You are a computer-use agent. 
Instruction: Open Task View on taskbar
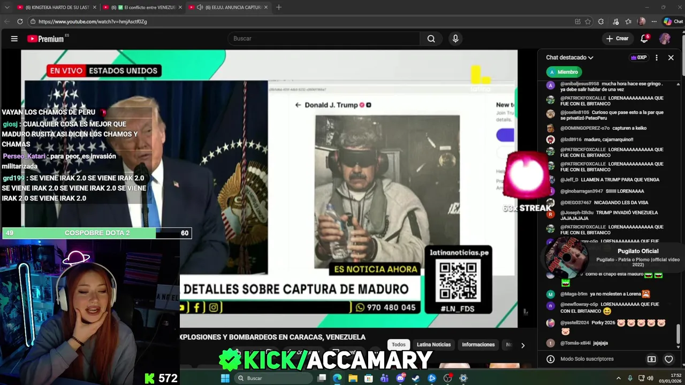322,378
